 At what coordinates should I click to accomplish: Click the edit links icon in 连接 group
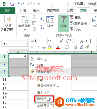point(34,29)
